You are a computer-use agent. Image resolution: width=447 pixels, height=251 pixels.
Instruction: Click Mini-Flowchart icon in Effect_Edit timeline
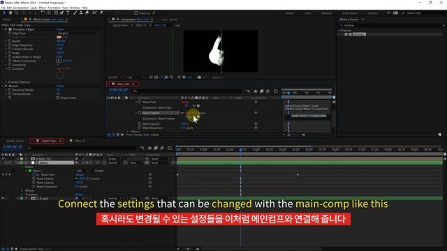248,91
